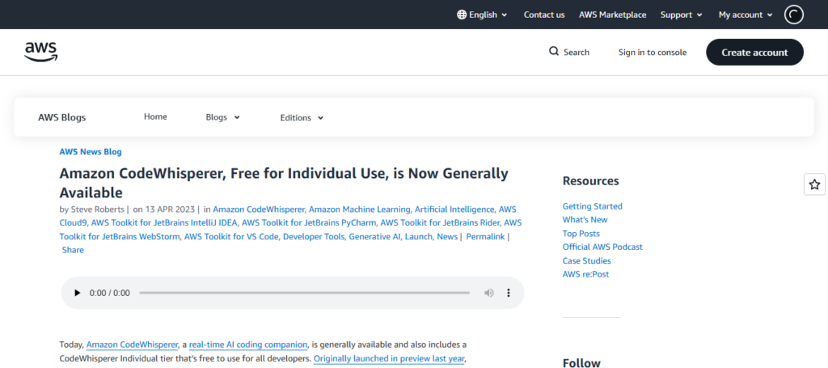This screenshot has height=368, width=828.
Task: Play the blog audio
Action: pyautogui.click(x=78, y=293)
